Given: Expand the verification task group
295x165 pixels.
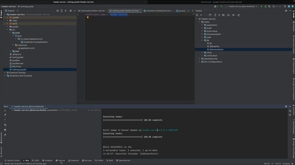Looking at the screenshot, I should click(x=202, y=55).
